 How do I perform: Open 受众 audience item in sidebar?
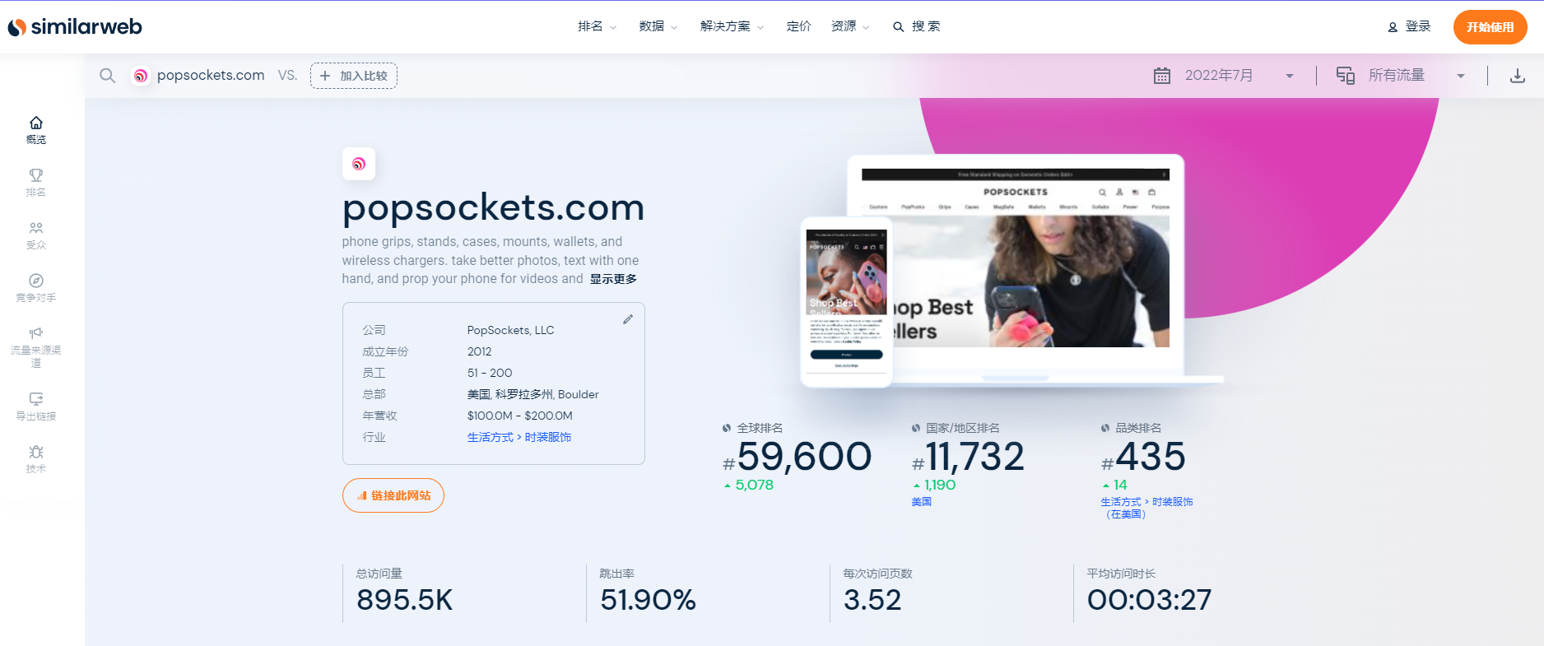[x=36, y=235]
